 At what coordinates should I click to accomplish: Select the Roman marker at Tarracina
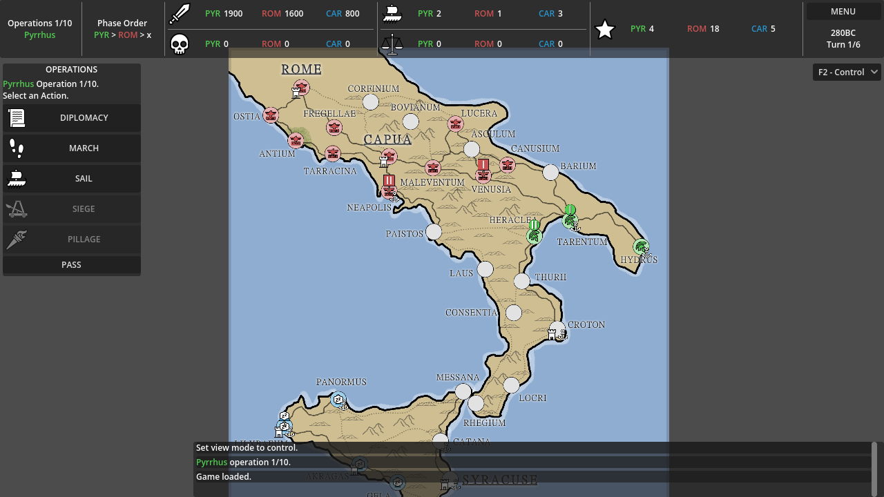(333, 153)
